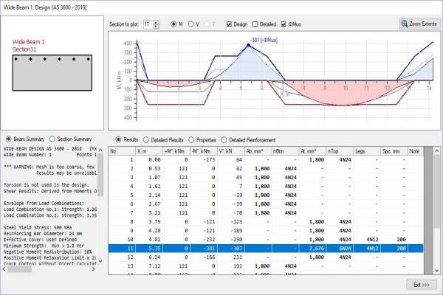The height and width of the screenshot is (295, 443).
Task: Decrease section to plot with down arrow
Action: pos(156,27)
